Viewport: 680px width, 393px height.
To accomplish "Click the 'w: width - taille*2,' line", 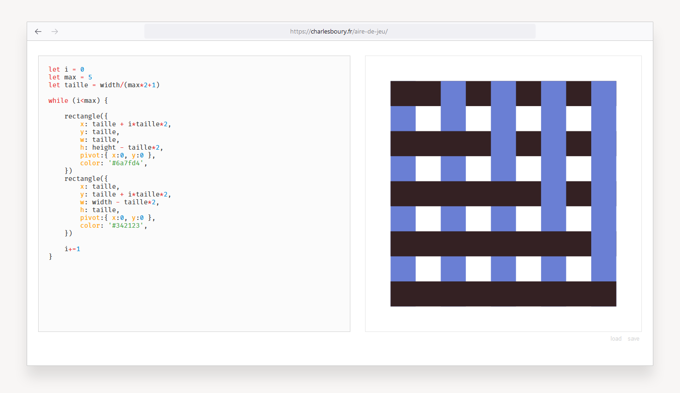I will 120,202.
